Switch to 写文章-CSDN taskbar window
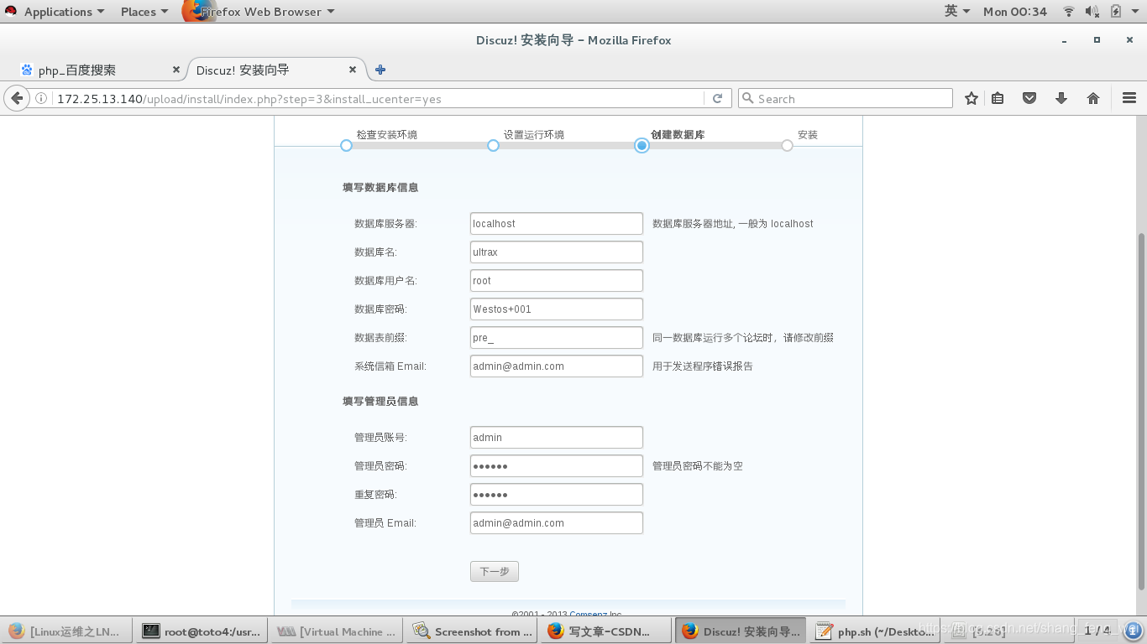 (x=606, y=631)
